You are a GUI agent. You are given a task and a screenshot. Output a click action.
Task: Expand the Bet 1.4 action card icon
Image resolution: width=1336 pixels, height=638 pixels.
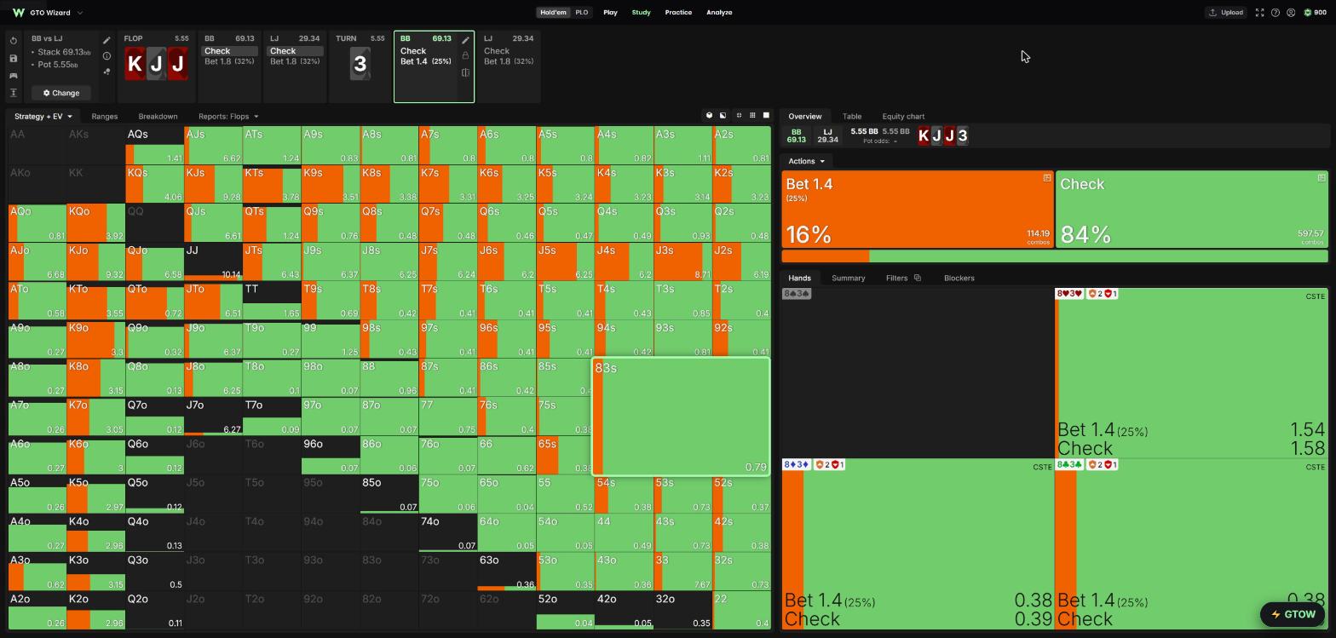click(1047, 178)
